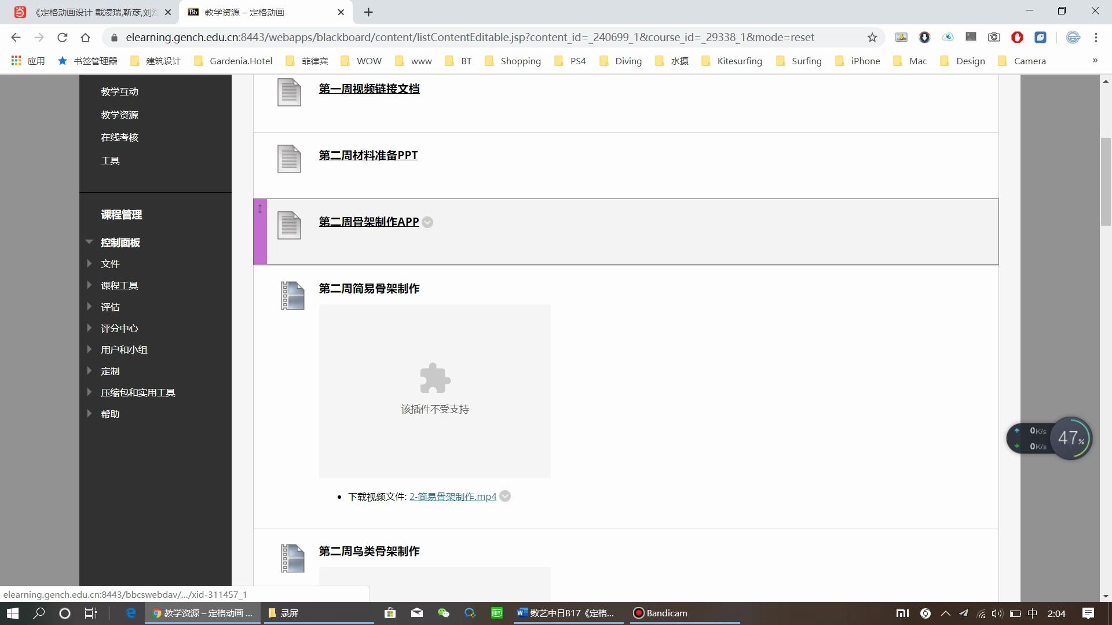
Task: Download 2-简易骨架制作.mp4 via its link
Action: (x=452, y=497)
